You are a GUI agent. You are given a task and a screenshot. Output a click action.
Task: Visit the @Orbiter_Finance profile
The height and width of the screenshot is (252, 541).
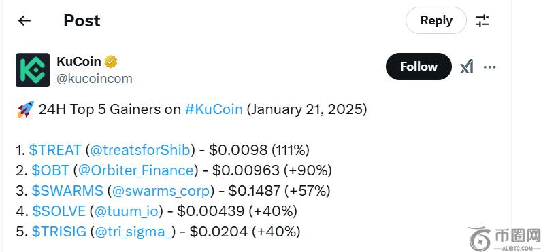[x=135, y=170]
